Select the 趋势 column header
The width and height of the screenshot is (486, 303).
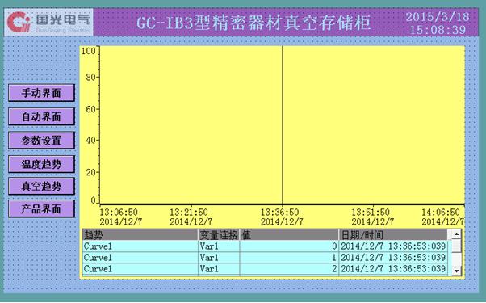point(140,235)
